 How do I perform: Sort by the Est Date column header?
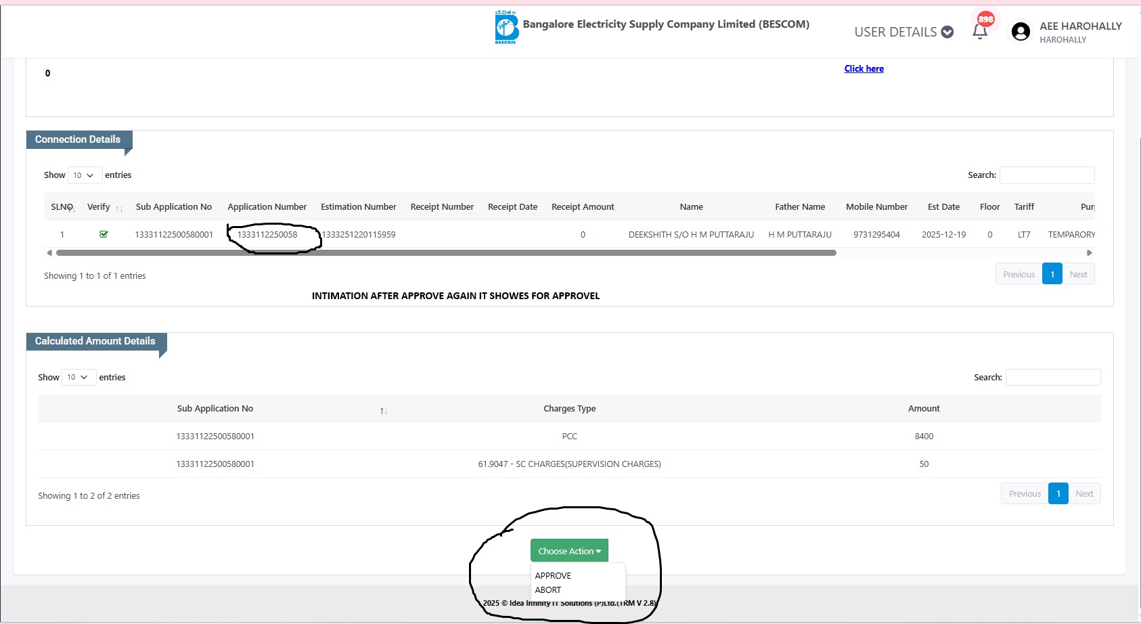click(x=943, y=207)
